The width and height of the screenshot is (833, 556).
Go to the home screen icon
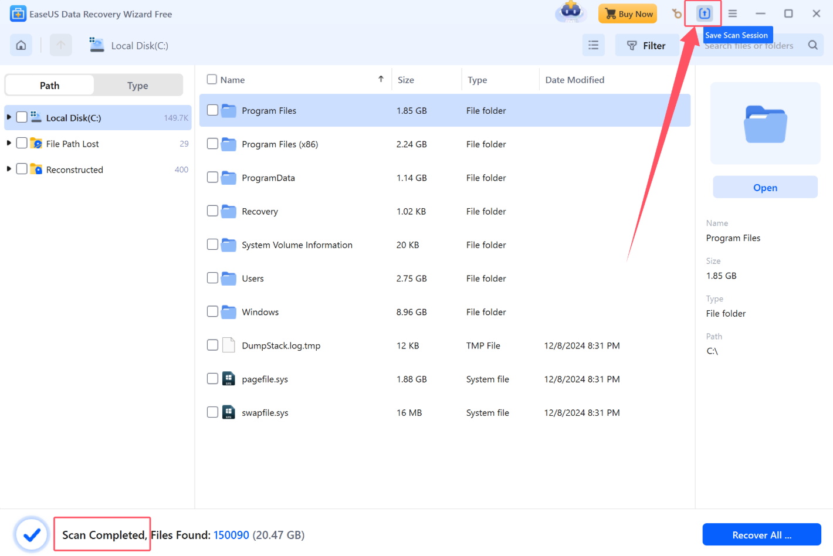point(21,45)
